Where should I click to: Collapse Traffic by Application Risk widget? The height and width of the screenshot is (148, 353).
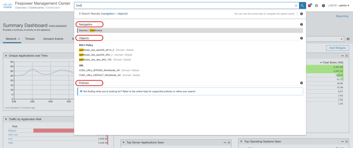6,119
